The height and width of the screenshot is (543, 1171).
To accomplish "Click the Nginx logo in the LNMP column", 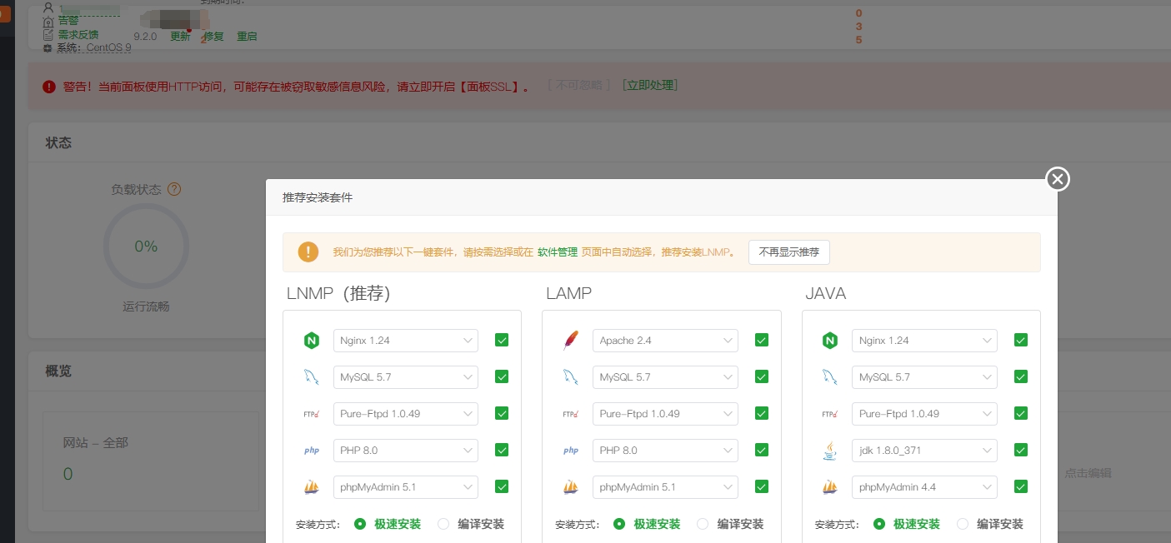I will [x=312, y=340].
